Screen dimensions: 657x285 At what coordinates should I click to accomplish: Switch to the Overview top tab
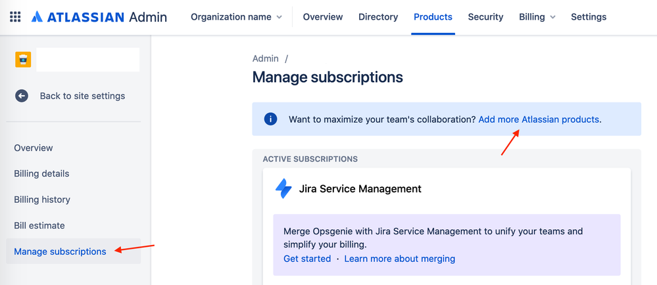click(323, 17)
